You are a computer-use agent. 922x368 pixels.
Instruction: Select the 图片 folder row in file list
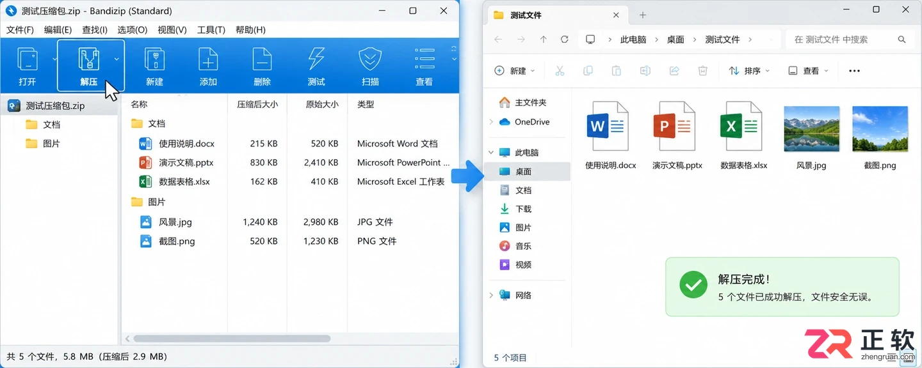click(x=157, y=202)
